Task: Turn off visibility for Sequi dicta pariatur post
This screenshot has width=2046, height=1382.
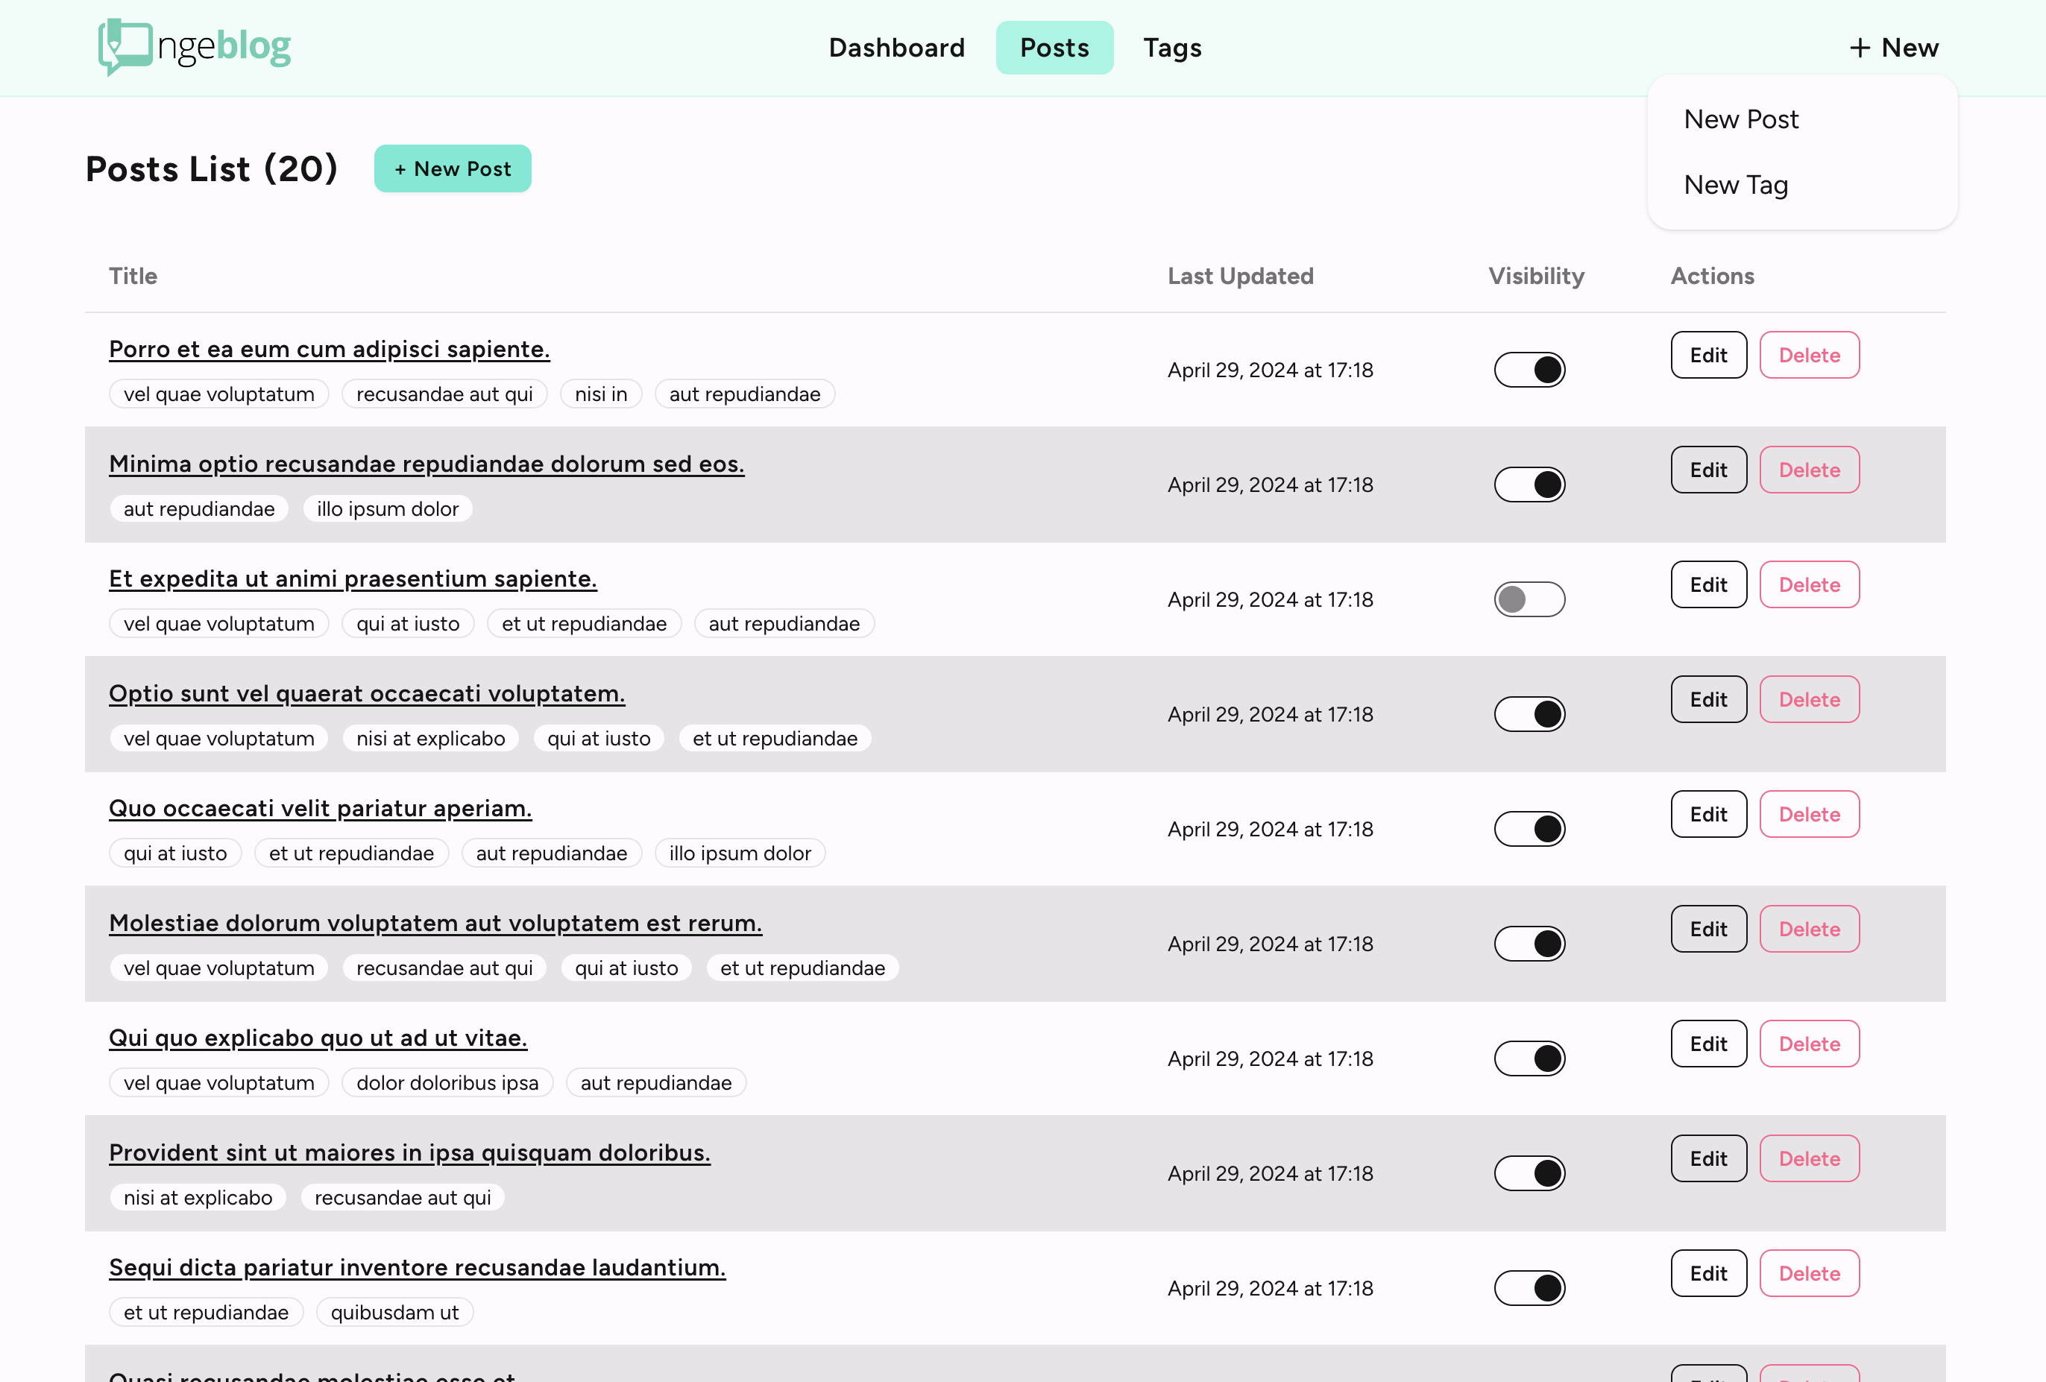Action: 1529,1289
